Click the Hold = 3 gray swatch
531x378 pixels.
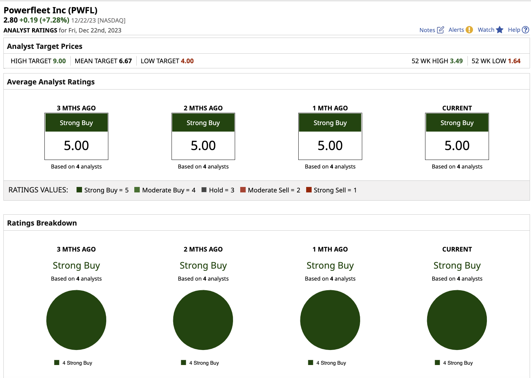204,190
